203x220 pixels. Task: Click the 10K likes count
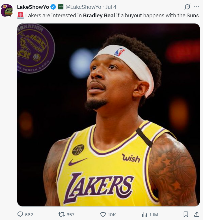tap(112, 215)
